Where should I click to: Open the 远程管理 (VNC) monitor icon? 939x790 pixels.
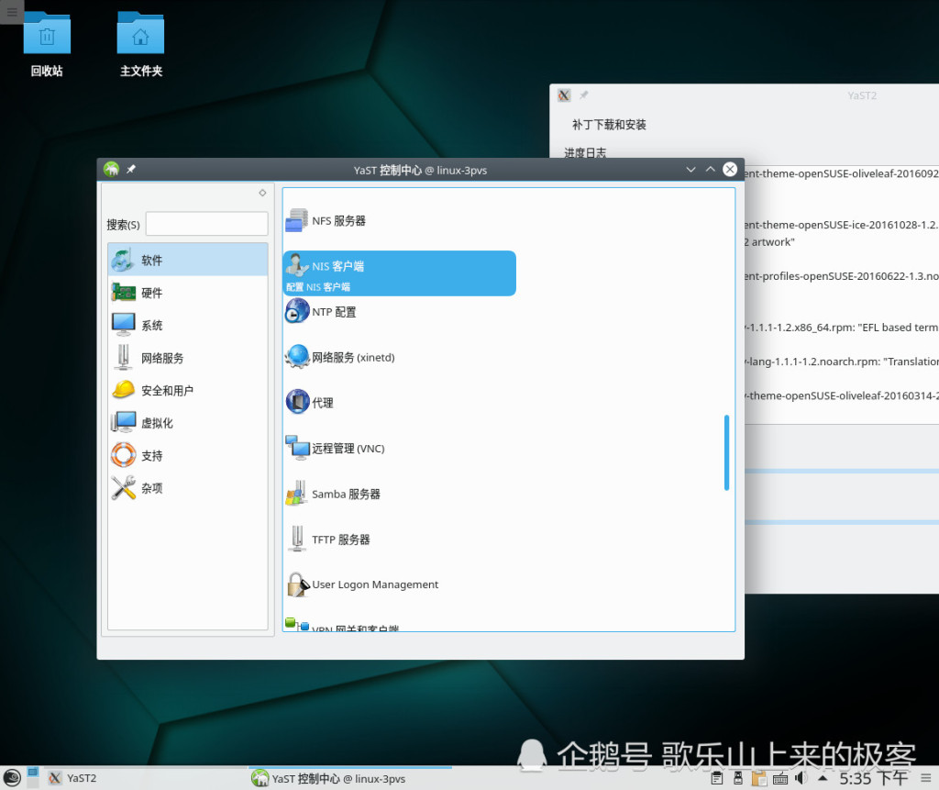pyautogui.click(x=297, y=449)
